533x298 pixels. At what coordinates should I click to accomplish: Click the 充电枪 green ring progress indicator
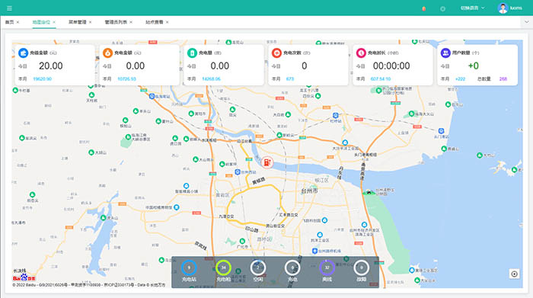tap(223, 268)
